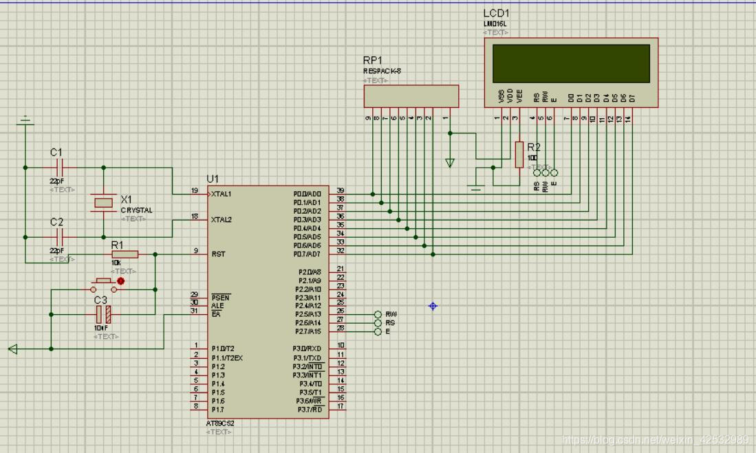Click the X1 crystal component
The image size is (756, 453).
[x=103, y=202]
